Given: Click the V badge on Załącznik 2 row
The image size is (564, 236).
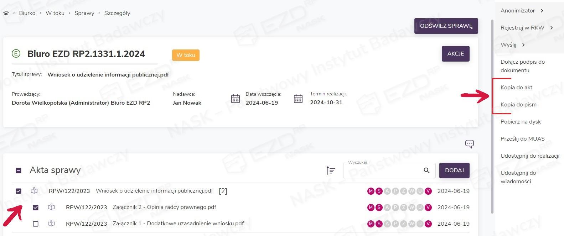Looking at the screenshot, I should (x=428, y=208).
